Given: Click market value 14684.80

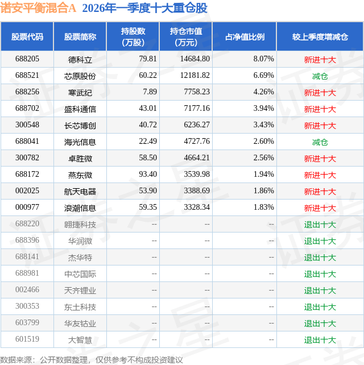Looking at the screenshot, I should click(x=195, y=59).
